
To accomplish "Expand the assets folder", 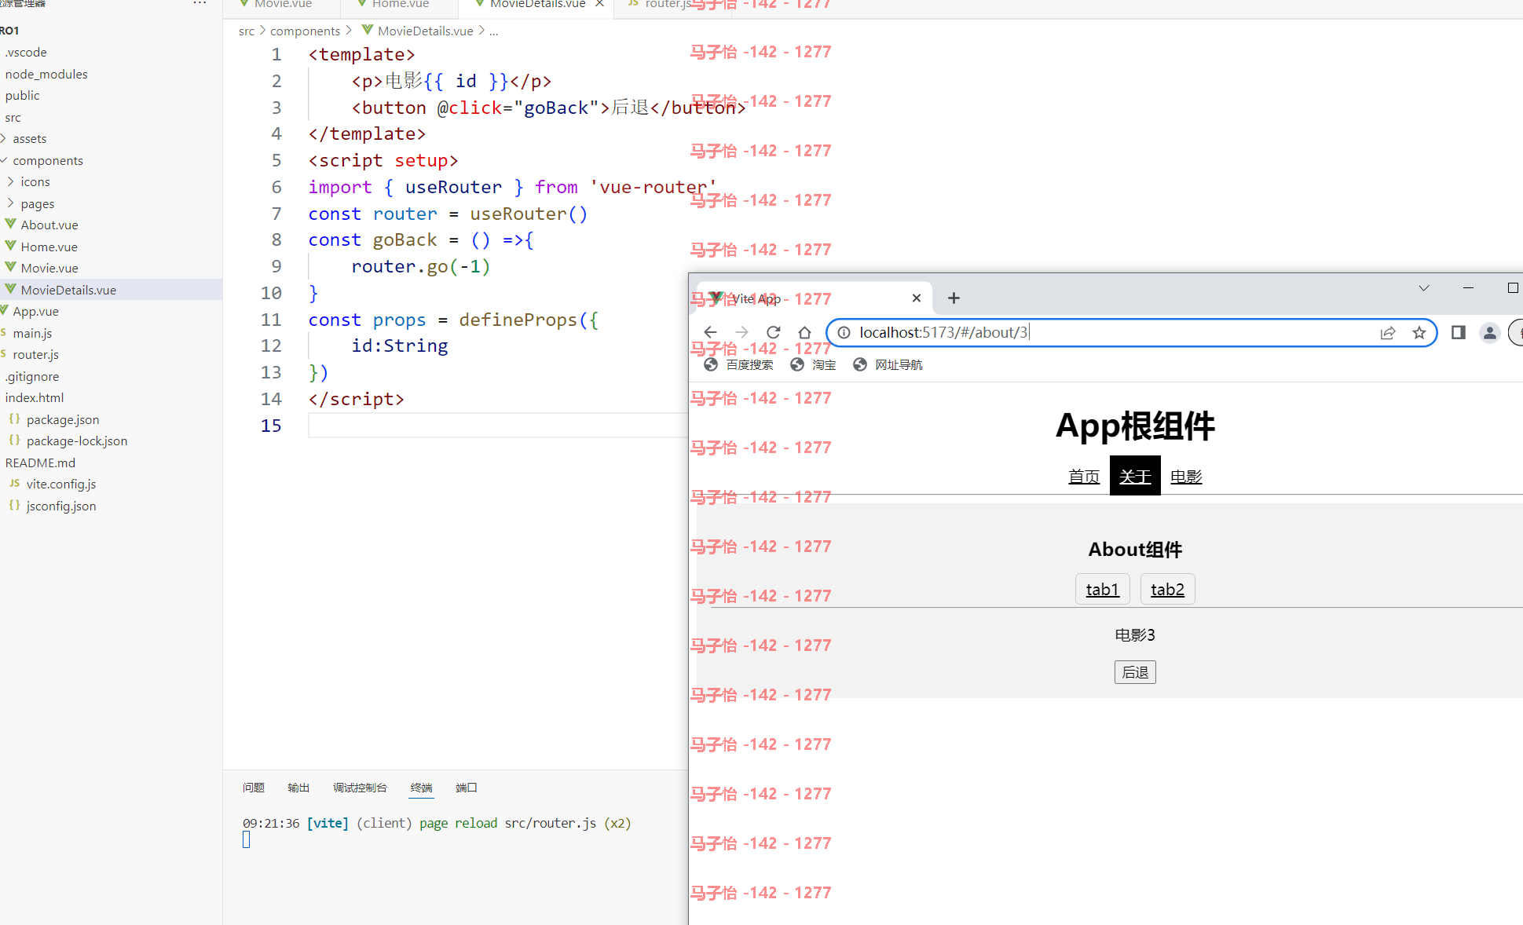I will click(x=29, y=138).
